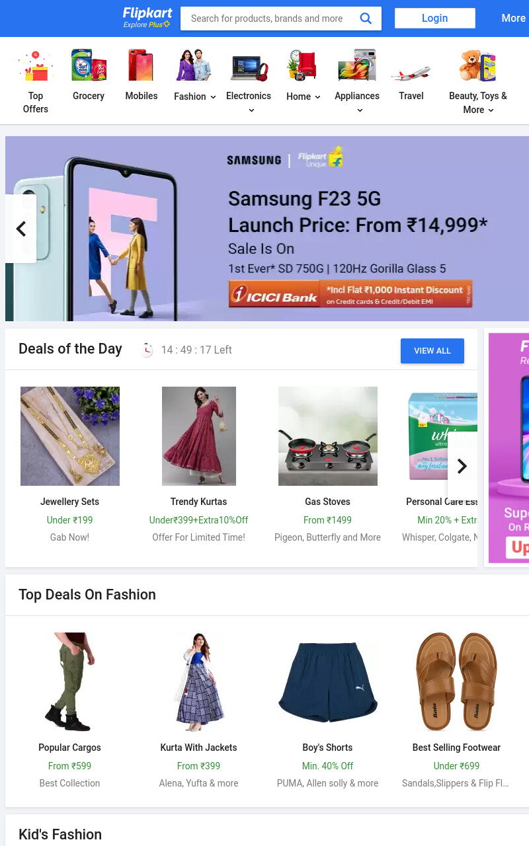Show previous banner with left arrow
Screen dimensions: 529x846
[20, 229]
